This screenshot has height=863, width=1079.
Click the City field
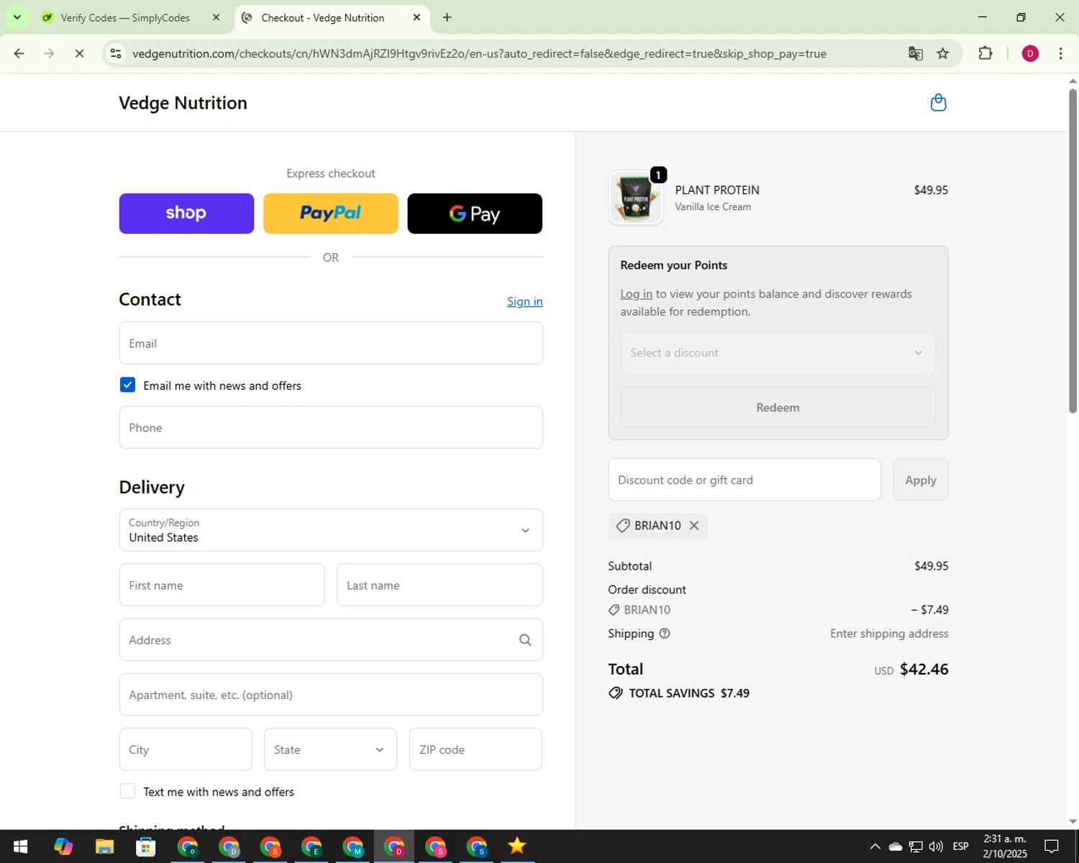186,749
